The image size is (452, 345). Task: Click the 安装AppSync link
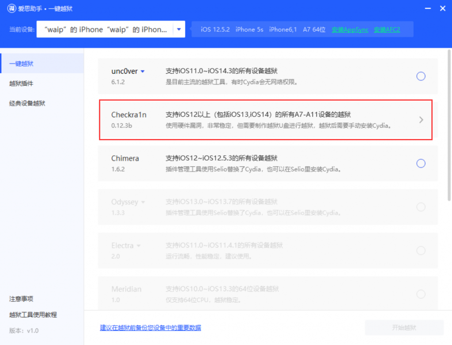[x=350, y=29]
